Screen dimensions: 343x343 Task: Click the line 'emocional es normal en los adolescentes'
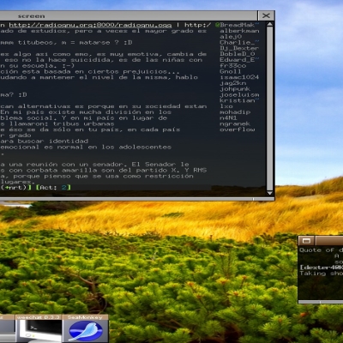tap(86, 147)
